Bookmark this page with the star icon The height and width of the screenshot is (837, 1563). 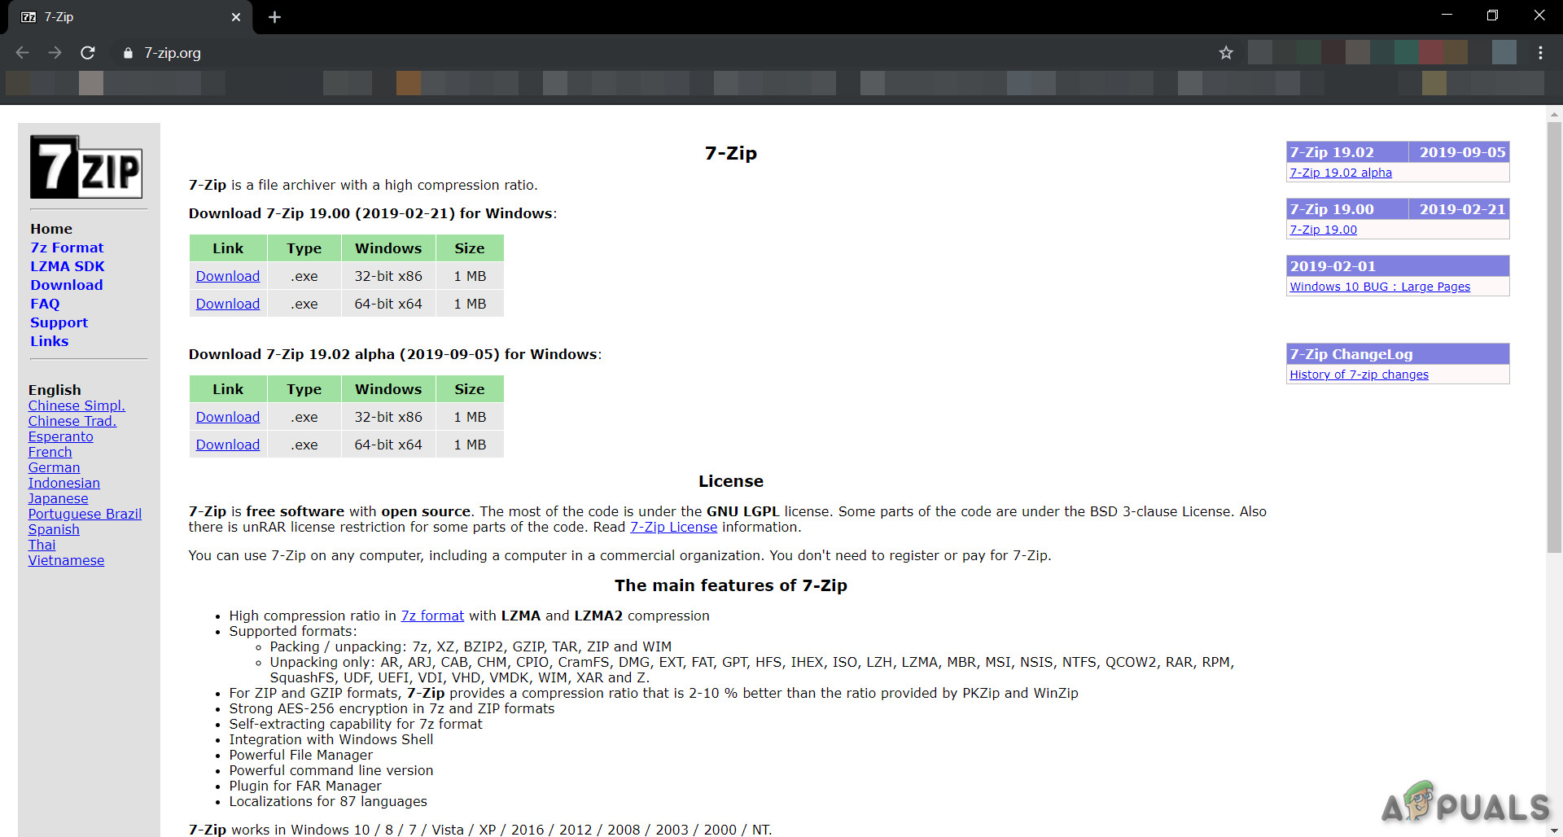[1226, 53]
